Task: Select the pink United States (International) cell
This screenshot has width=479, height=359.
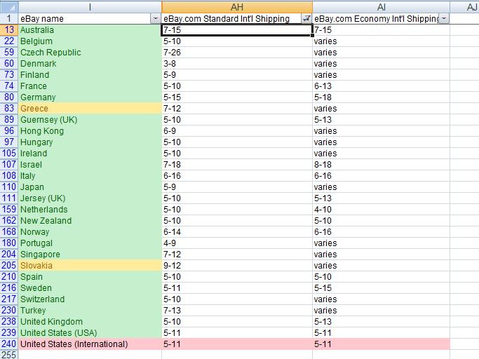Action: pyautogui.click(x=90, y=344)
